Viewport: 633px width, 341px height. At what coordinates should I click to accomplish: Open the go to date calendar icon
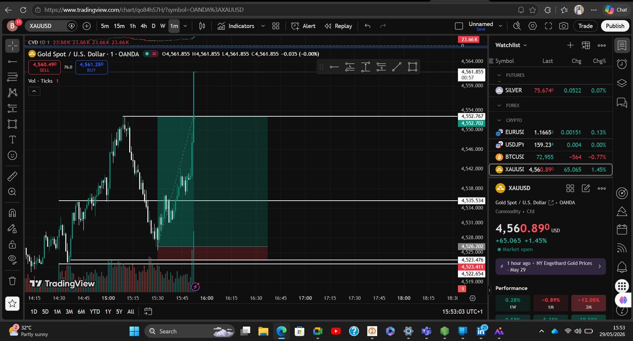[148, 311]
